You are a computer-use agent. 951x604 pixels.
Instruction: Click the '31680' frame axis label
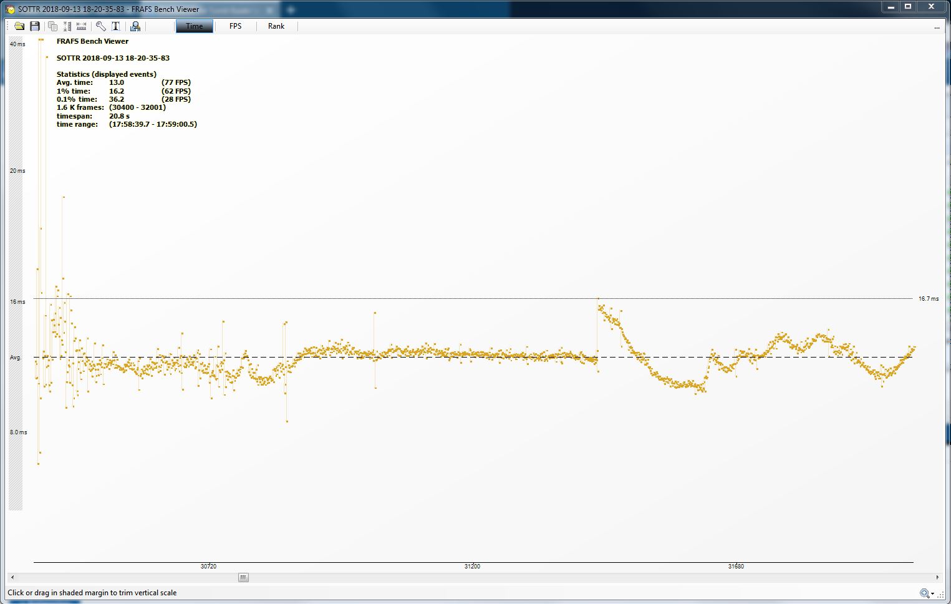point(736,567)
